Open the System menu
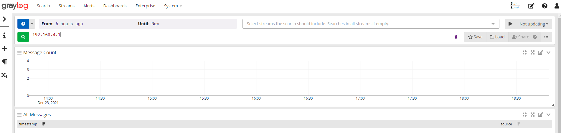Image resolution: width=561 pixels, height=133 pixels. tap(173, 6)
